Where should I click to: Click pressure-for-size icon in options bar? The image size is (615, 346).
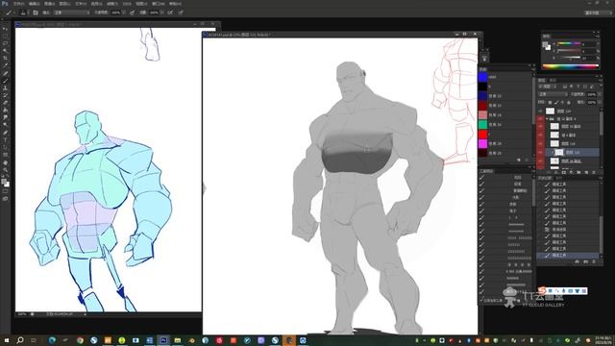[181, 12]
